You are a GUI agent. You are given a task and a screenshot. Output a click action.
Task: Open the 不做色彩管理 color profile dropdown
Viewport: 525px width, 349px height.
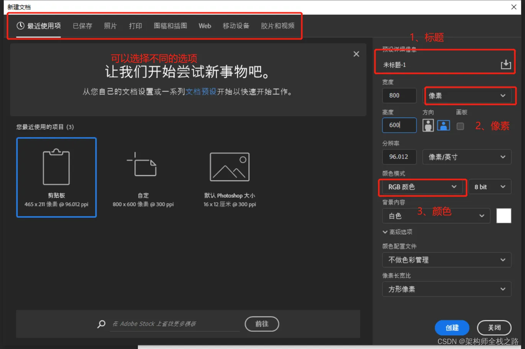447,260
